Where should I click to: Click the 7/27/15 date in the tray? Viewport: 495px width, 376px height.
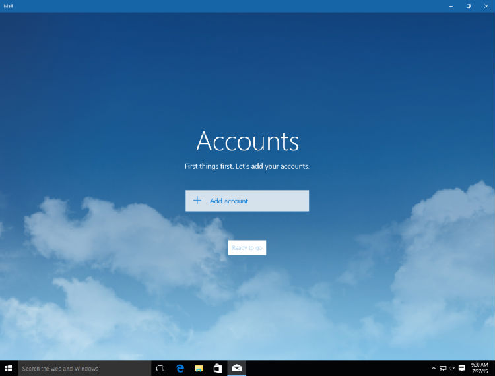tap(479, 371)
